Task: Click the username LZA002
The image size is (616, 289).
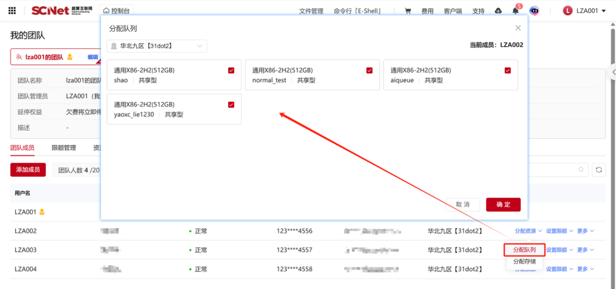Action: (26, 231)
